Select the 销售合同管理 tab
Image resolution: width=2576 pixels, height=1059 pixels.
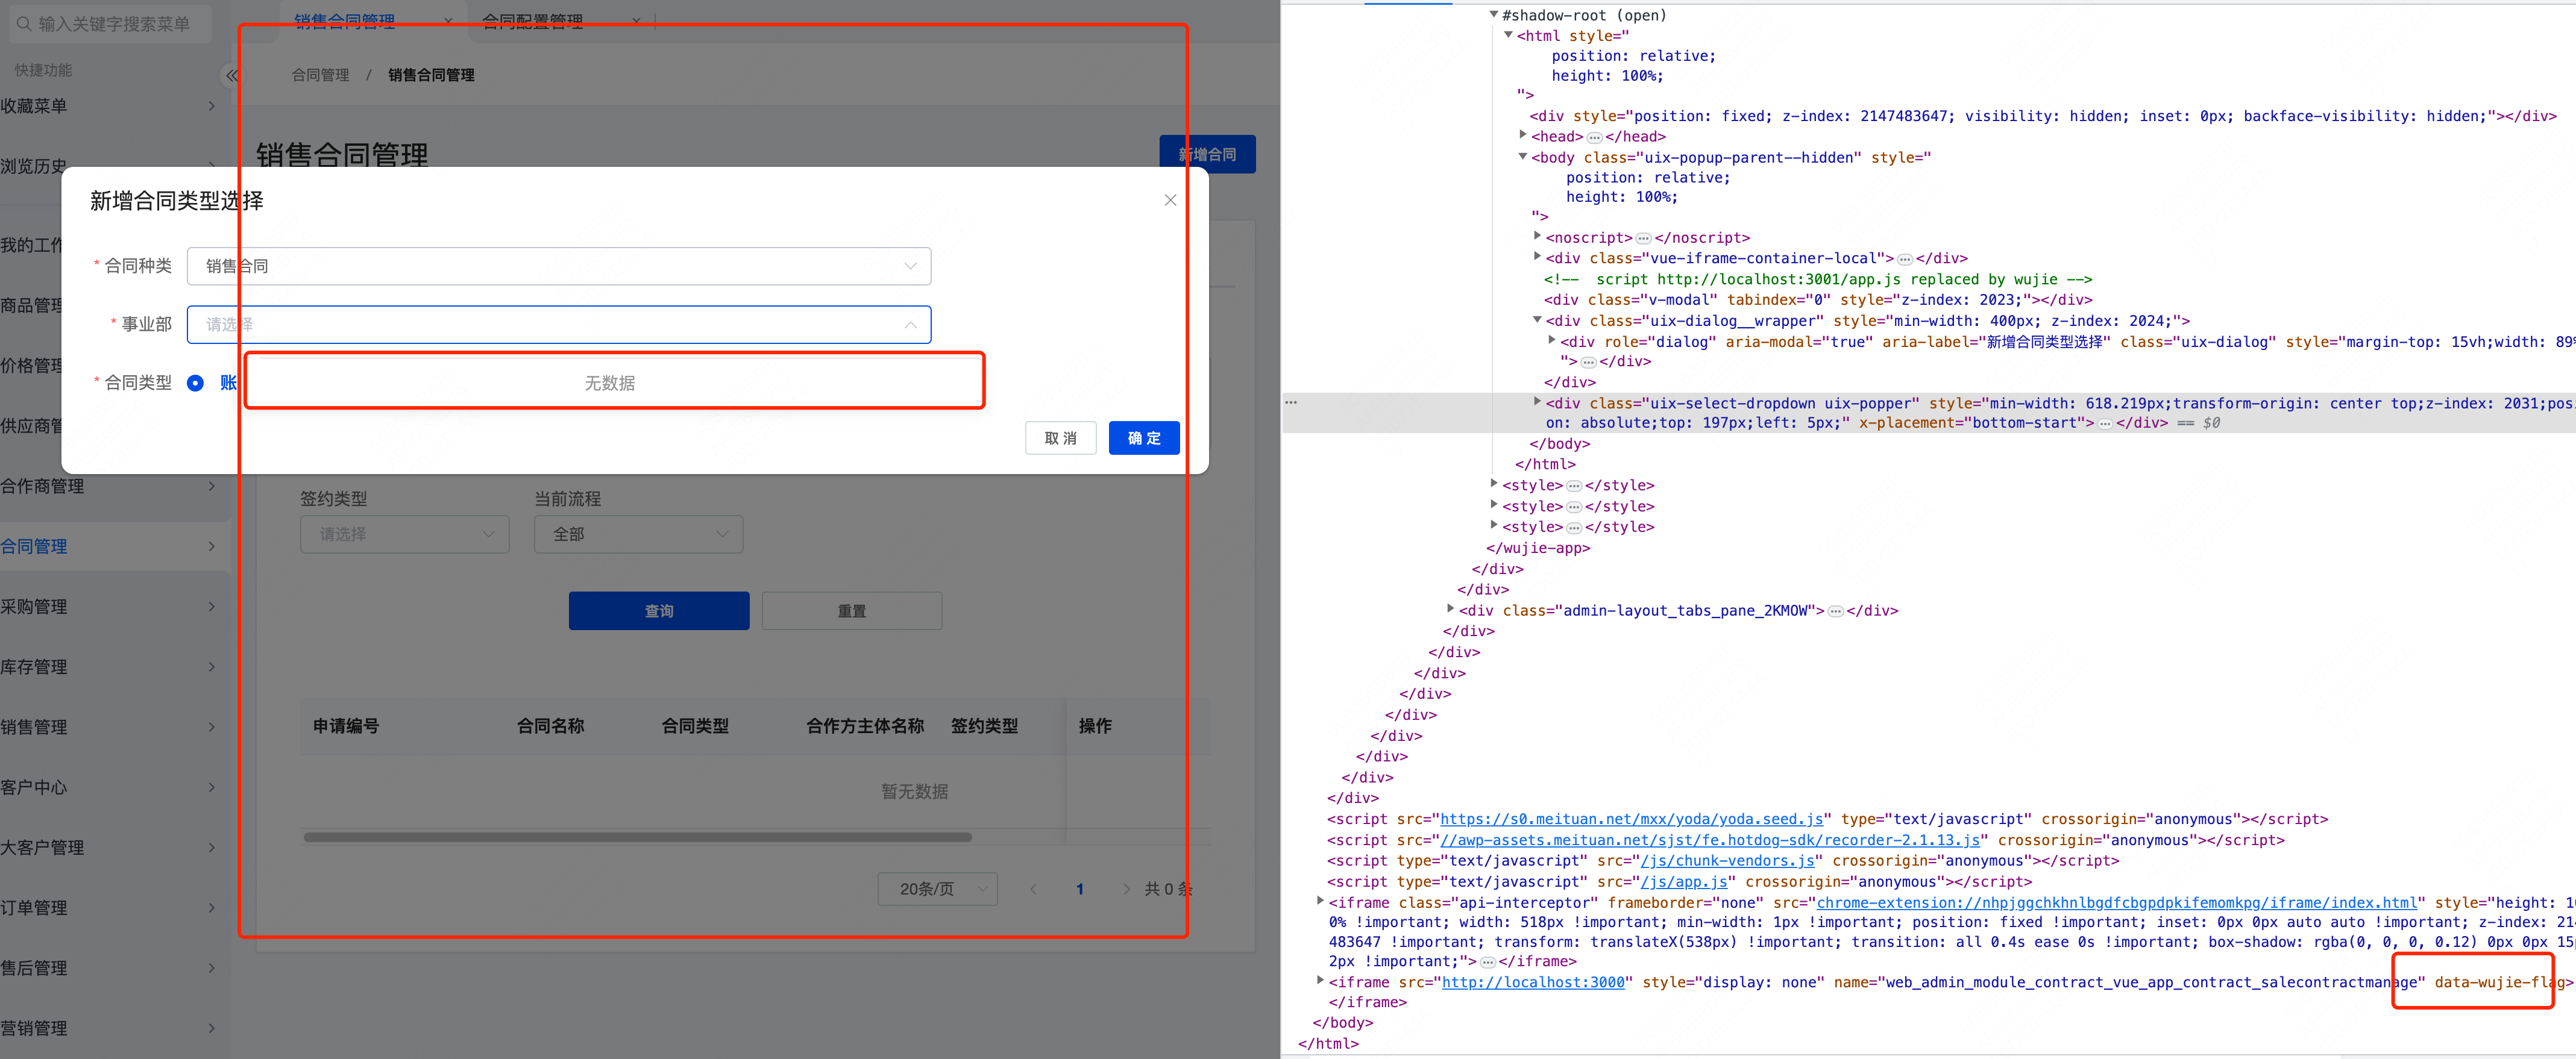[345, 20]
